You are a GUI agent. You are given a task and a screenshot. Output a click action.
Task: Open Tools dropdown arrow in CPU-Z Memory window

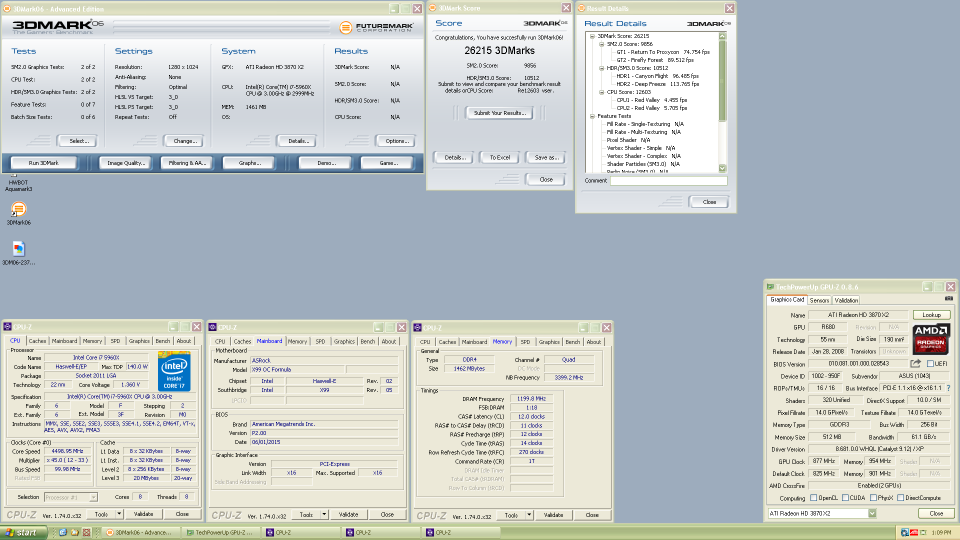(529, 515)
